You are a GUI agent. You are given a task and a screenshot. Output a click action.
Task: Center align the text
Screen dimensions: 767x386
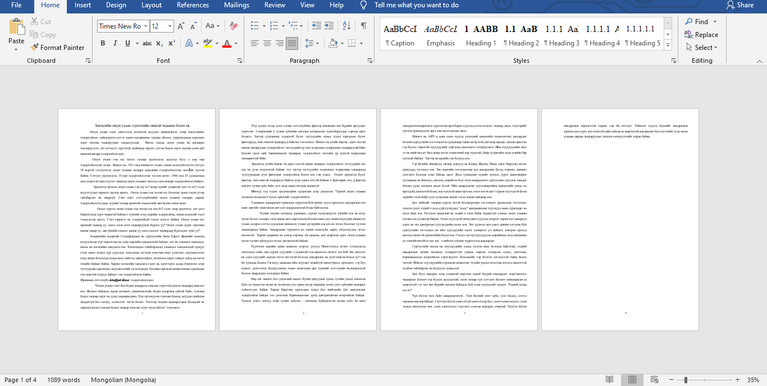click(267, 43)
